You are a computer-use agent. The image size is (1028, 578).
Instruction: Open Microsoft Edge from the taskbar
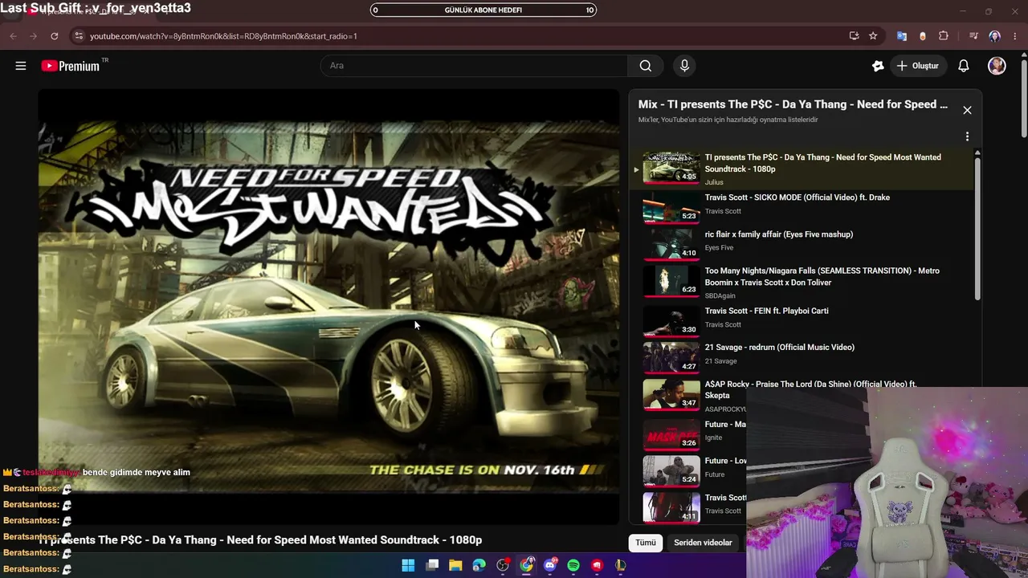coord(479,565)
